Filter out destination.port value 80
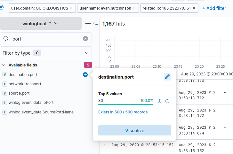233x154 pixels. click(x=167, y=101)
